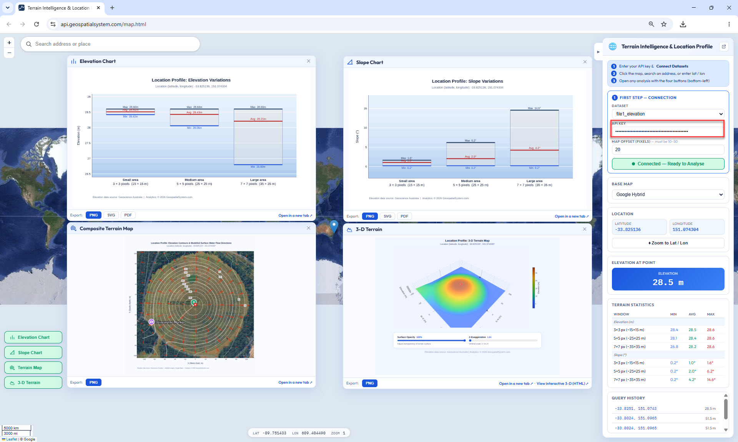The width and height of the screenshot is (738, 442).
Task: Click the Latitude value field
Action: coord(639,227)
